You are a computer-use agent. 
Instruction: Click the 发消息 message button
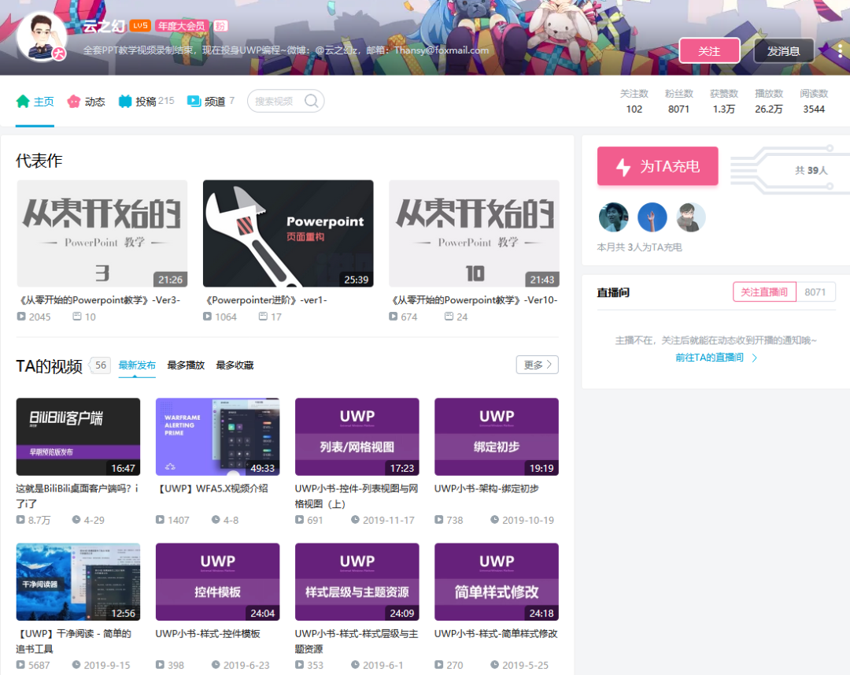tap(784, 50)
